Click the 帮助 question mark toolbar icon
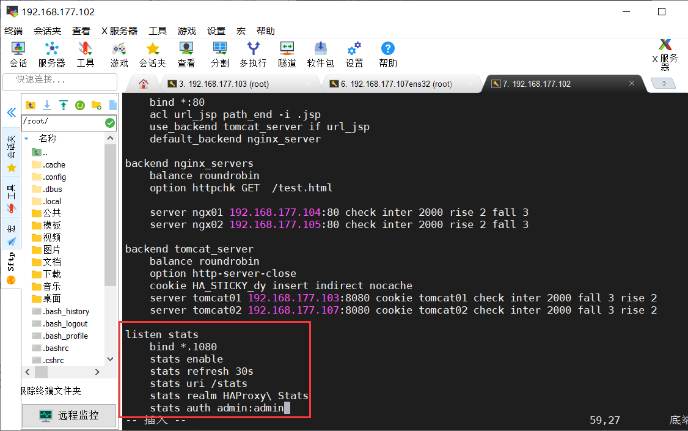The image size is (688, 431). coord(388,54)
